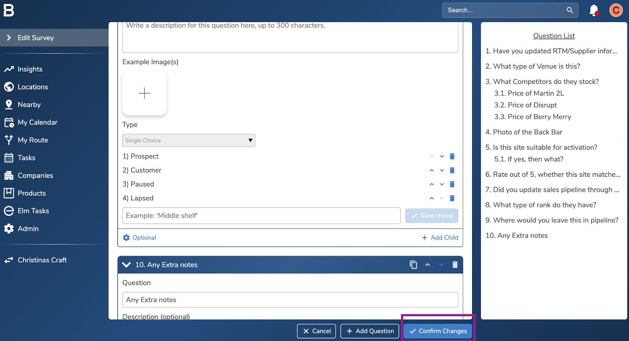Screen dimensions: 629x341
Task: Delete question 10 Any Extra notes
Action: 455,265
